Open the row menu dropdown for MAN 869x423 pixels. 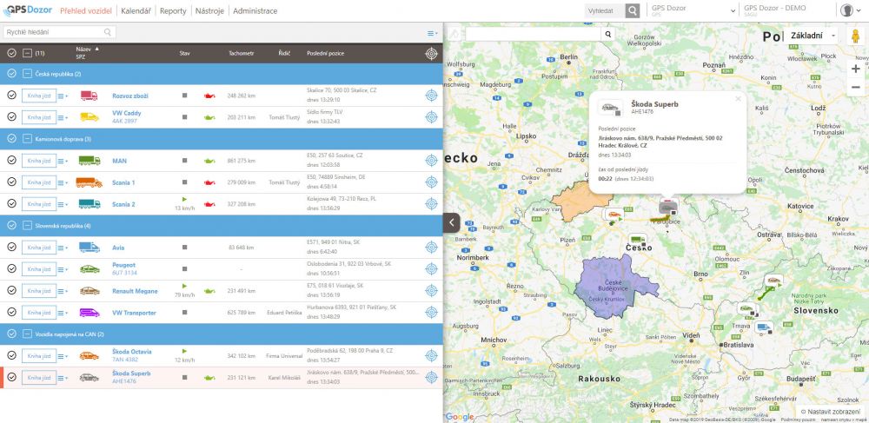[63, 161]
